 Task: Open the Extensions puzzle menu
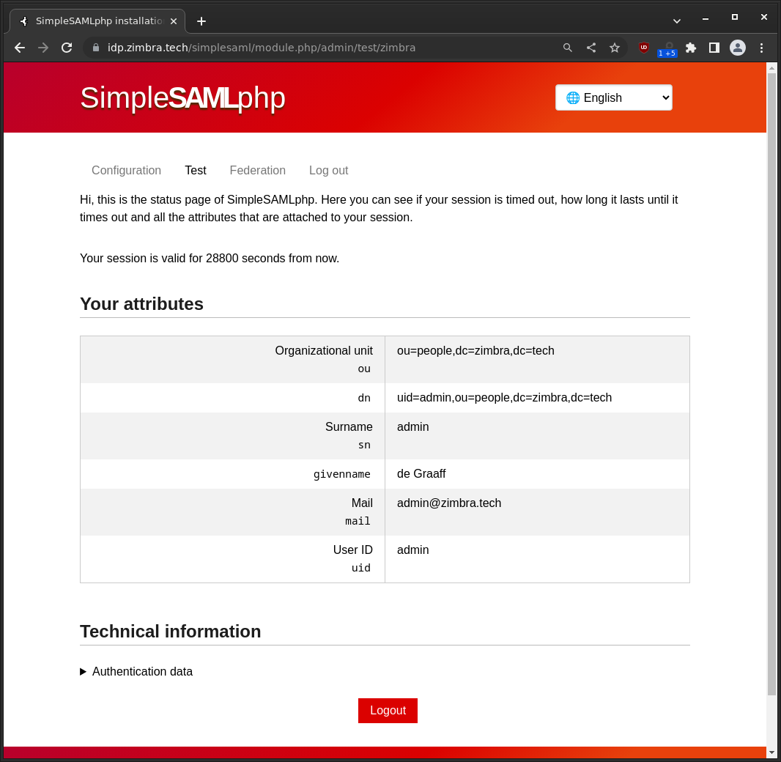(x=691, y=48)
